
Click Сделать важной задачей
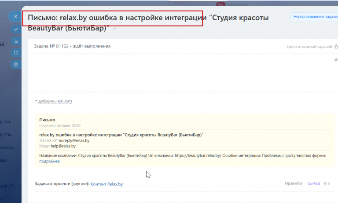[x=309, y=47]
